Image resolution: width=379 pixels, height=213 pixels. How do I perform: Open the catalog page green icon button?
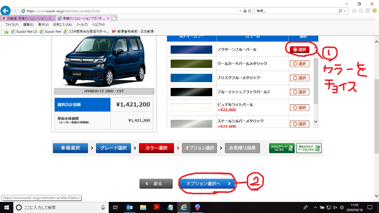click(282, 148)
